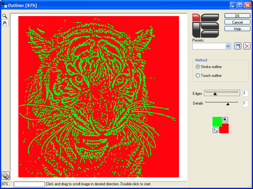Pick the red background color swatch
Image resolution: width=253 pixels, height=189 pixels.
click(224, 129)
